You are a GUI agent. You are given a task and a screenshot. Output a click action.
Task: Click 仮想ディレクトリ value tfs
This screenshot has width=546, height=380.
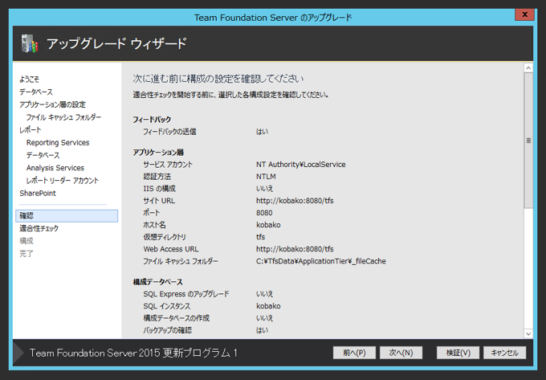click(x=260, y=237)
